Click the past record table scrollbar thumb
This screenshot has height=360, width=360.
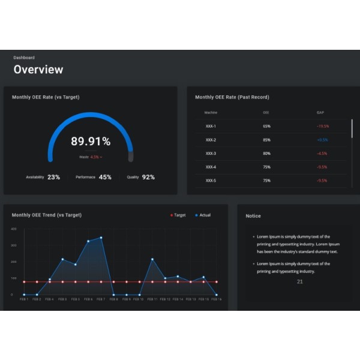pos(352,128)
